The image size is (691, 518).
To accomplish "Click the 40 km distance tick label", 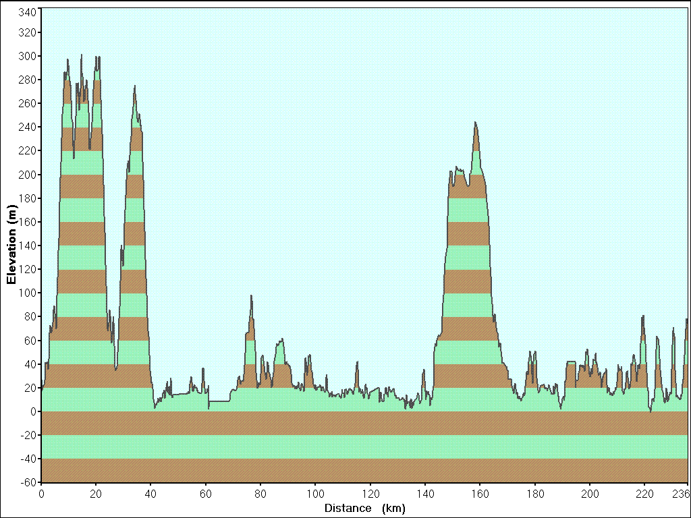I will (150, 494).
